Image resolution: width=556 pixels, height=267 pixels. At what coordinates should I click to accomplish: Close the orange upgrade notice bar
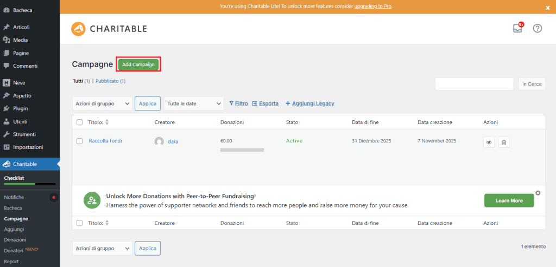tap(547, 8)
